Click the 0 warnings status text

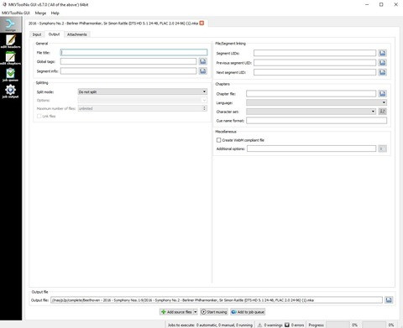273,325
